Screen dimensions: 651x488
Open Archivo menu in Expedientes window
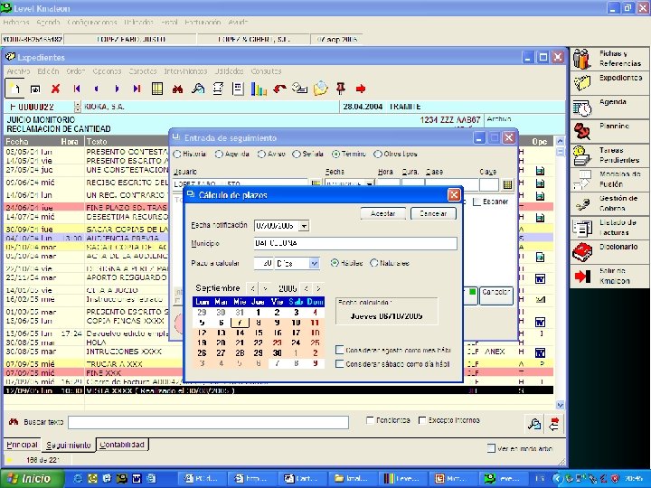tap(18, 71)
